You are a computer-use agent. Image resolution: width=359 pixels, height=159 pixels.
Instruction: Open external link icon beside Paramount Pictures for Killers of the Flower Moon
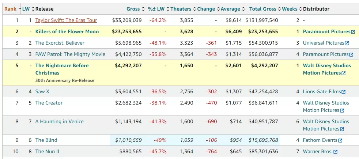[x=353, y=32]
